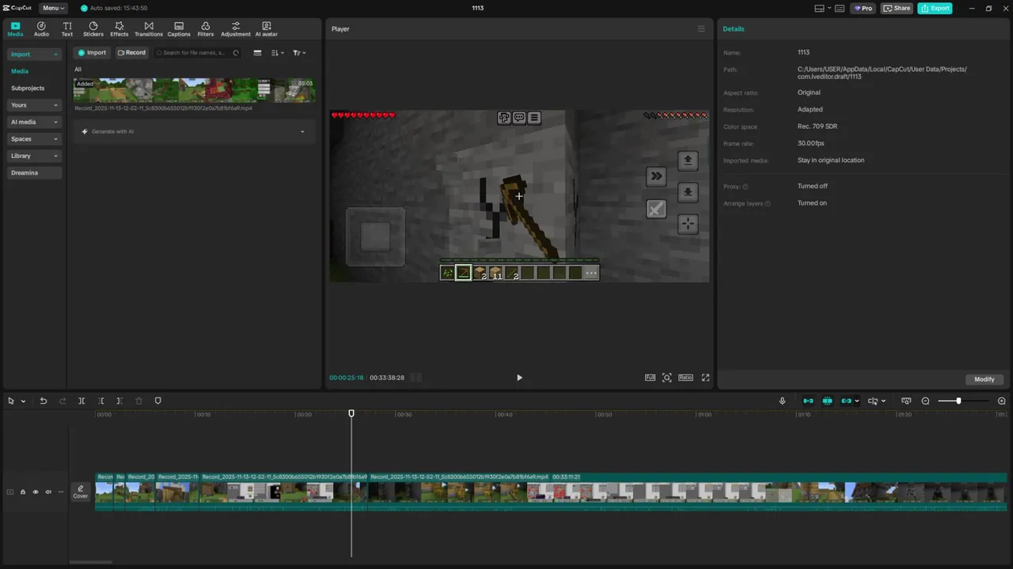Click the Arrange layers info icon
Image resolution: width=1013 pixels, height=569 pixels.
(x=768, y=203)
